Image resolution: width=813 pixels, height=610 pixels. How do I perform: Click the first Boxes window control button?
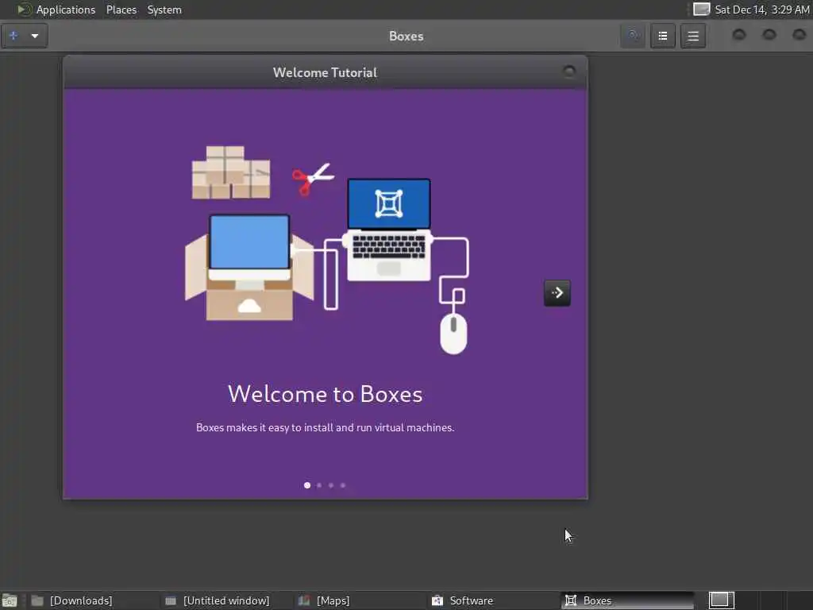click(x=739, y=35)
